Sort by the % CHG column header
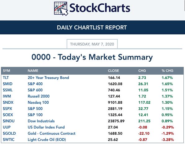Image resolution: width=185 pixels, height=144 pixels. tap(167, 71)
